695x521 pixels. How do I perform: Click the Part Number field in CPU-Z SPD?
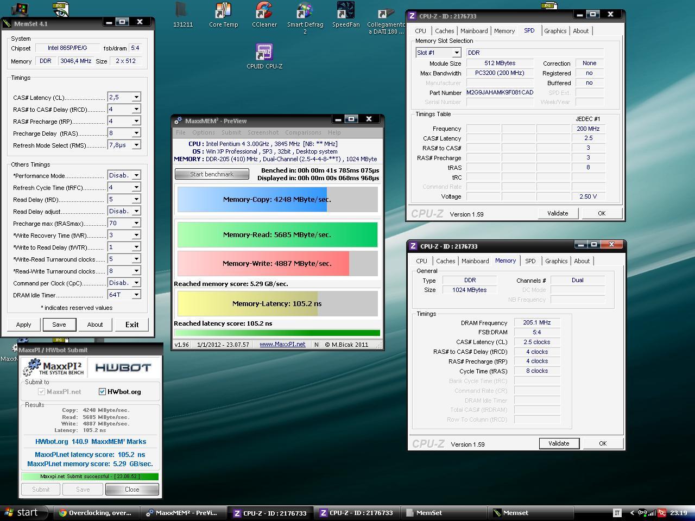pyautogui.click(x=500, y=92)
